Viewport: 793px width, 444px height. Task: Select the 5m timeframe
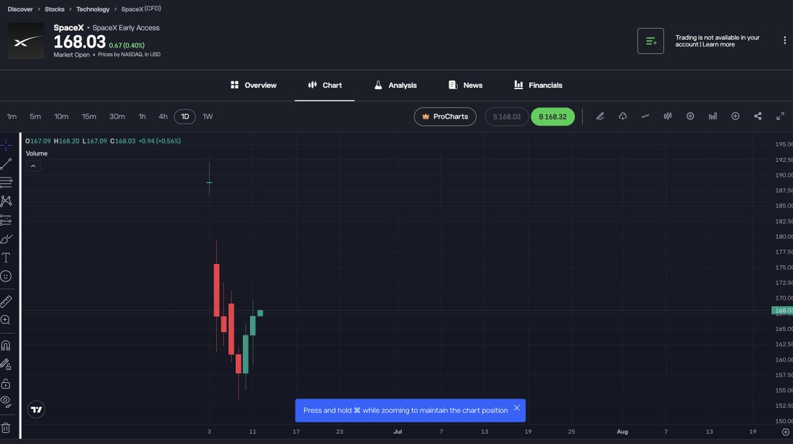tap(35, 117)
